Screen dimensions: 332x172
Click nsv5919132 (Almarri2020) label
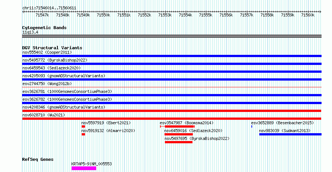click(108, 131)
